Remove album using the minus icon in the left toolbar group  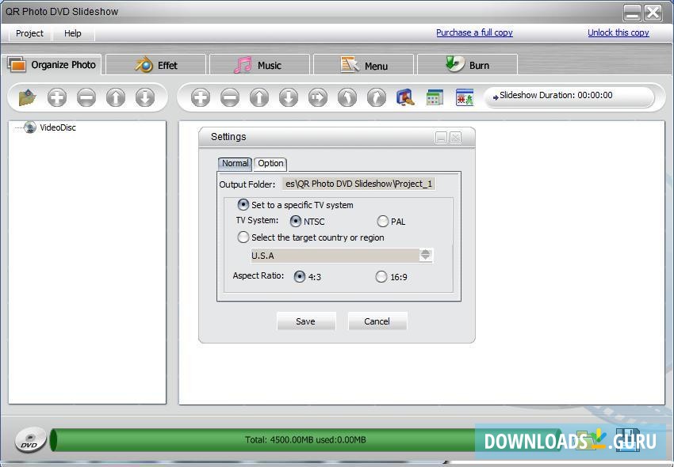86,97
